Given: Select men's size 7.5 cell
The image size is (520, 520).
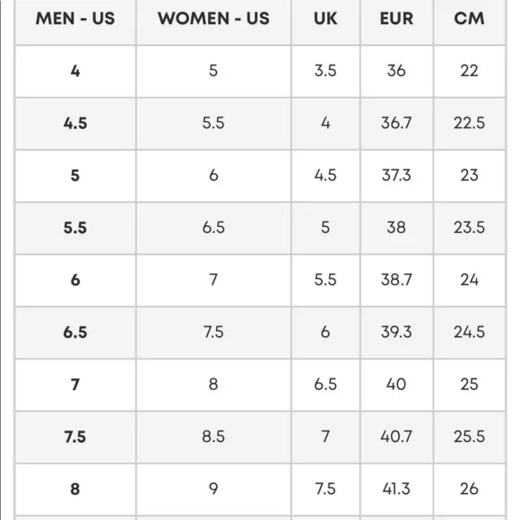Looking at the screenshot, I should (x=75, y=438).
